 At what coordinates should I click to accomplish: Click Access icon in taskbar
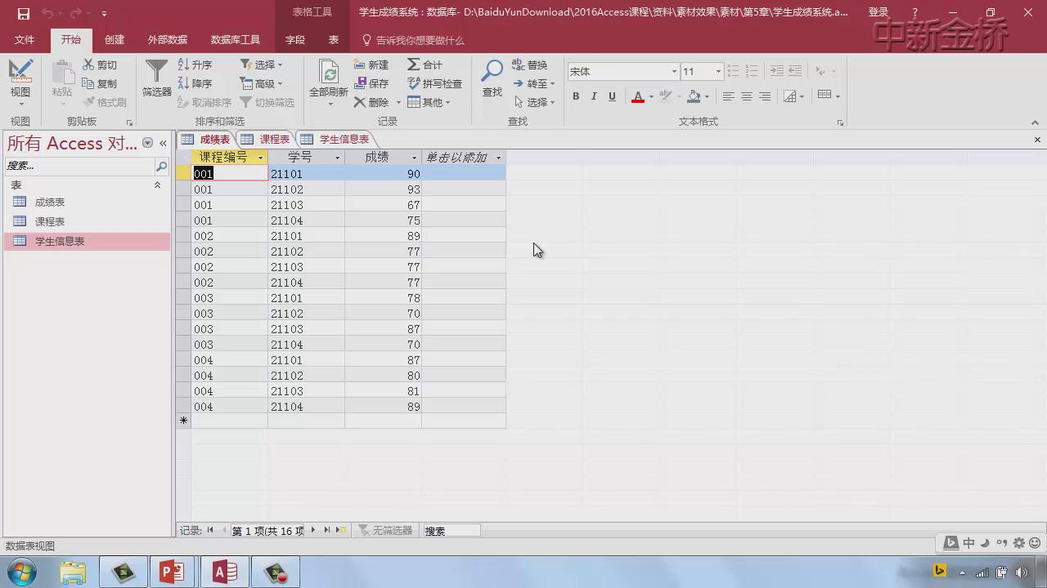225,572
